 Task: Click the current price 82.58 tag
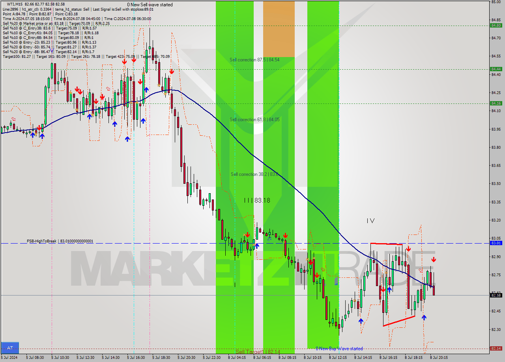click(x=496, y=295)
